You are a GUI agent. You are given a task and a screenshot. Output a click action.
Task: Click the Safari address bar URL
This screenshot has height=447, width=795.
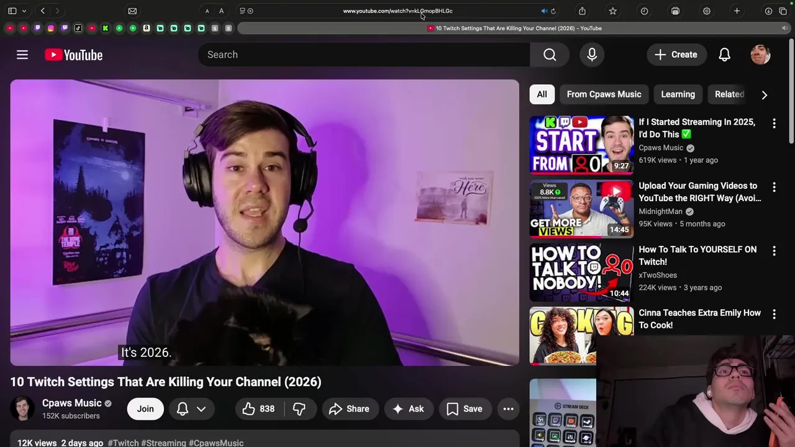[397, 11]
